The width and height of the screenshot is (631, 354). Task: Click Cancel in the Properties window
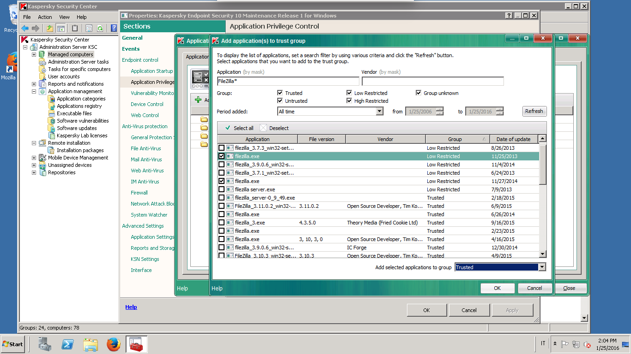click(x=469, y=310)
